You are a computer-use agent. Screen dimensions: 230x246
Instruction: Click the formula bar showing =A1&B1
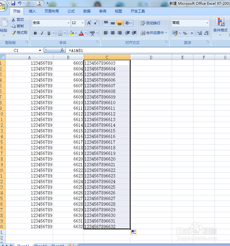click(x=148, y=50)
